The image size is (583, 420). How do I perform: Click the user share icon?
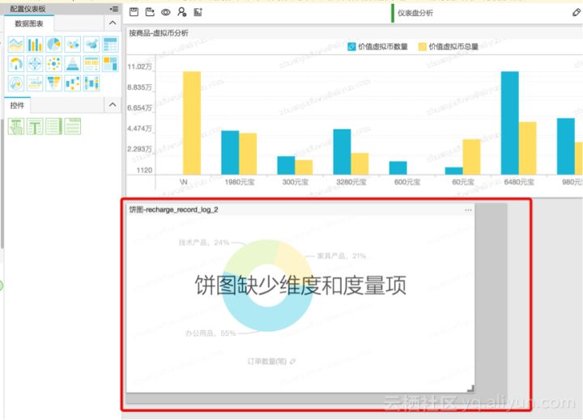click(x=182, y=12)
